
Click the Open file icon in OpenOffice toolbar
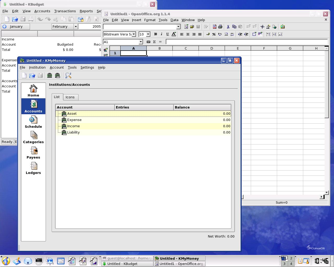point(192,27)
